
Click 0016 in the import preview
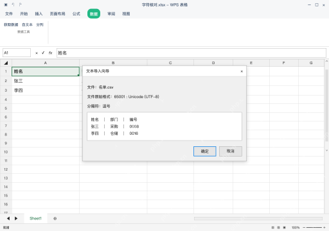[134, 133]
